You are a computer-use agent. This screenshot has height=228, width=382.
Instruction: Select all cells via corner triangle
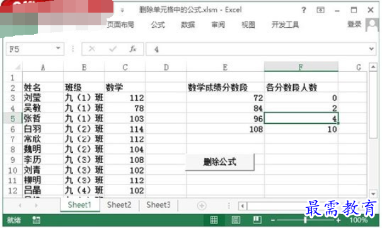17,67
